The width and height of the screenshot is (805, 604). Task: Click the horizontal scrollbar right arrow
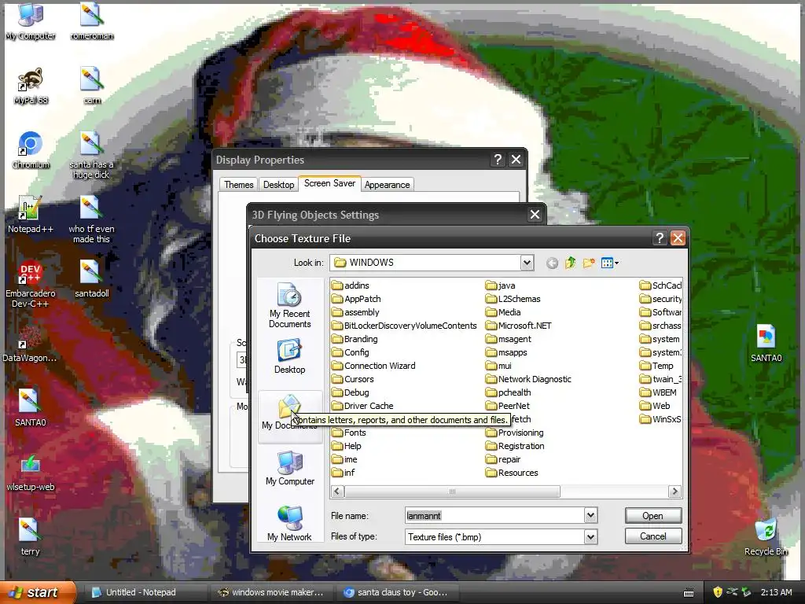pyautogui.click(x=675, y=492)
